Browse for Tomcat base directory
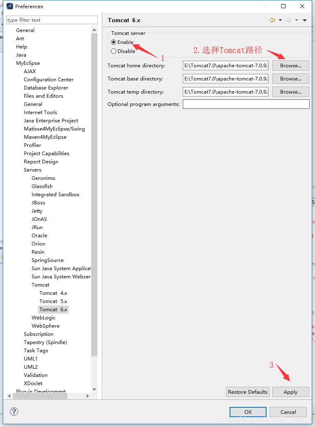Screen dimensions: 315x427 [290, 79]
